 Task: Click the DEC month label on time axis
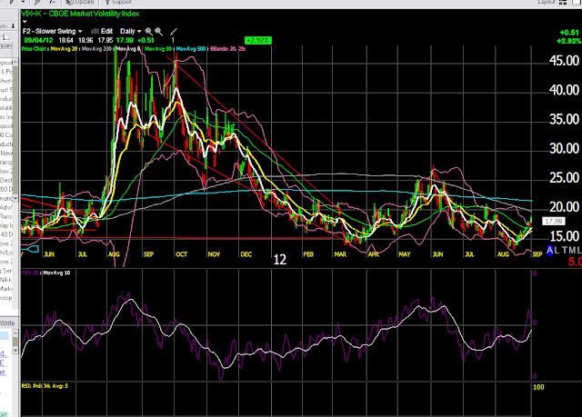pyautogui.click(x=246, y=254)
